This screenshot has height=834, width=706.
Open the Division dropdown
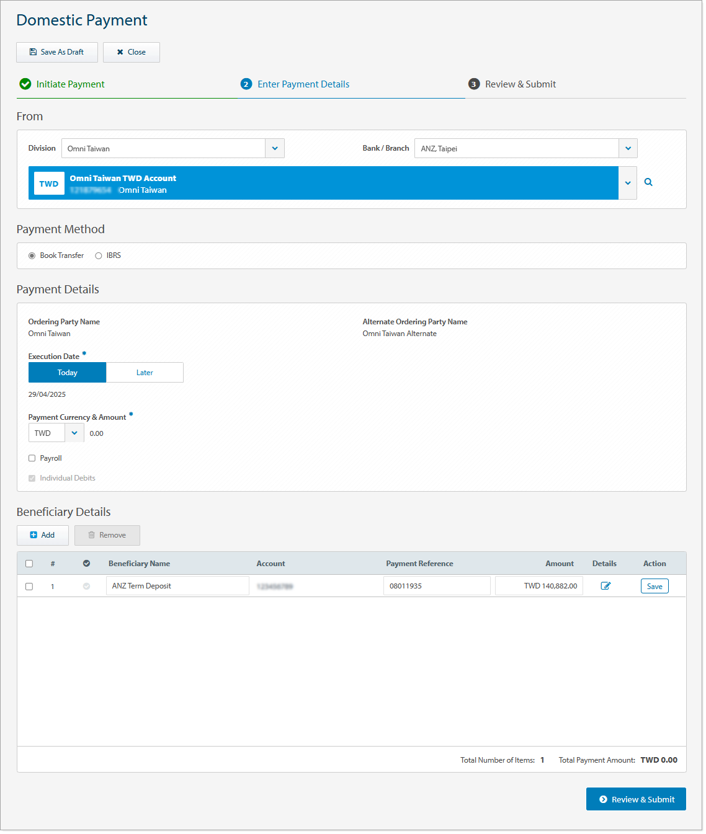[275, 148]
